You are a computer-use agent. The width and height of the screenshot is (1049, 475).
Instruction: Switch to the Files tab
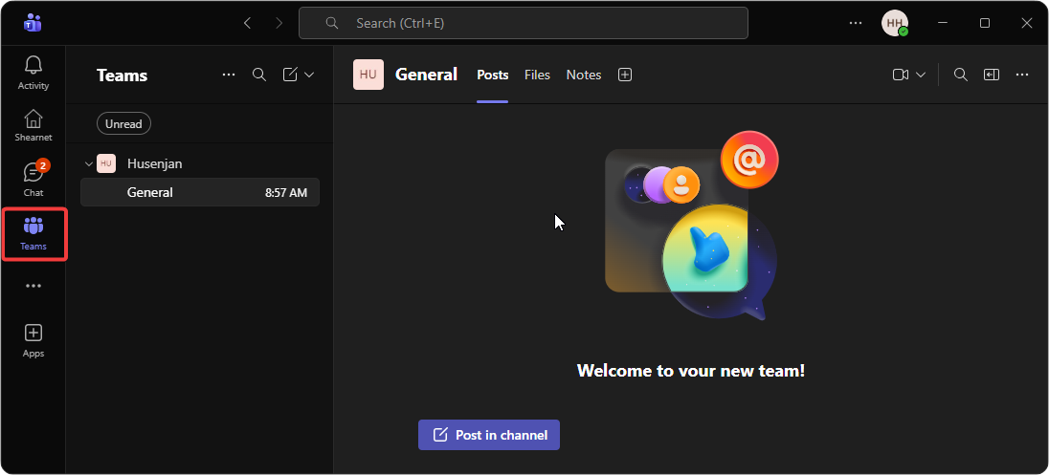[537, 75]
